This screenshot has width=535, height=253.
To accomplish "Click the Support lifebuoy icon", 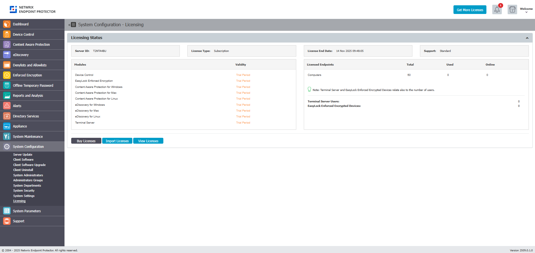I will (7, 221).
